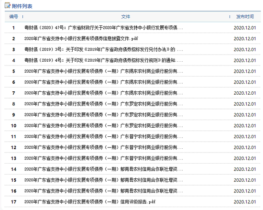Click the 2020.12.01 date in row 1

tap(245, 28)
